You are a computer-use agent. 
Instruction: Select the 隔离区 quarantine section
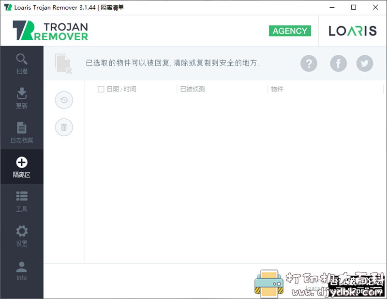(22, 167)
